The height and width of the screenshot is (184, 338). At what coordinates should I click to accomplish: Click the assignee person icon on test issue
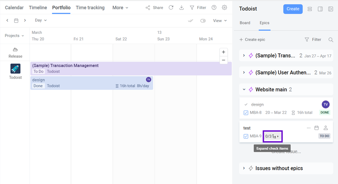(326, 128)
